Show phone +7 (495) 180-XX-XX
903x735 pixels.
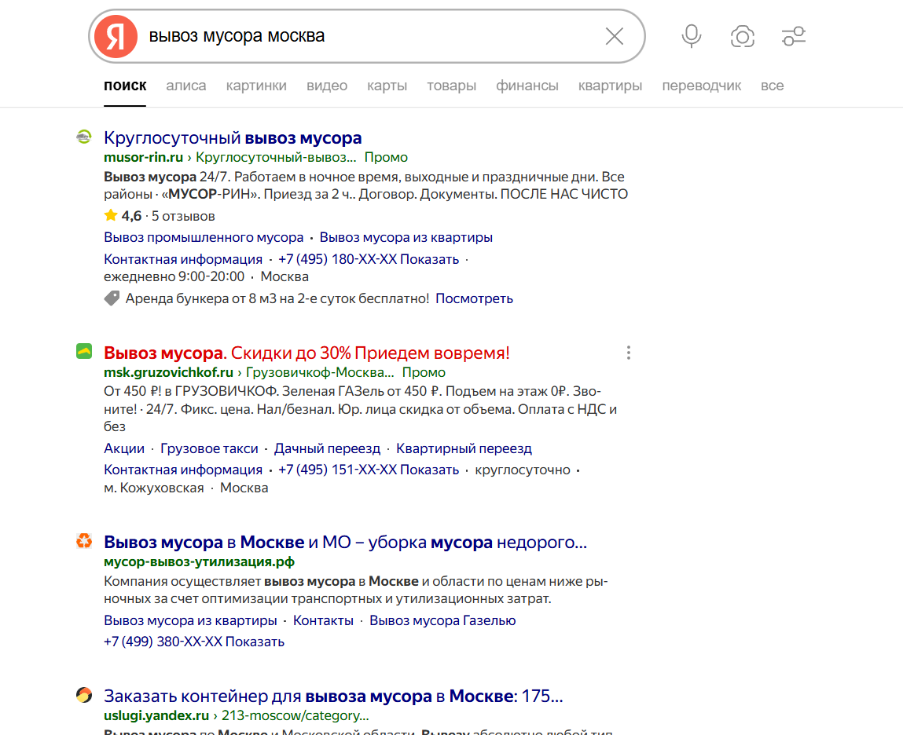[x=369, y=259]
